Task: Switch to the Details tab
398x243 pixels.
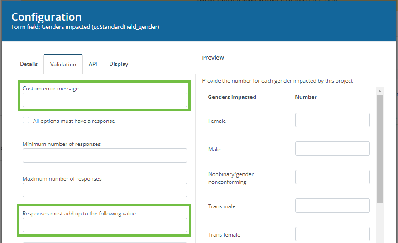Action: tap(29, 64)
